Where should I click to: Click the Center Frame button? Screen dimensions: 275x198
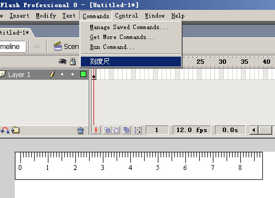96,130
